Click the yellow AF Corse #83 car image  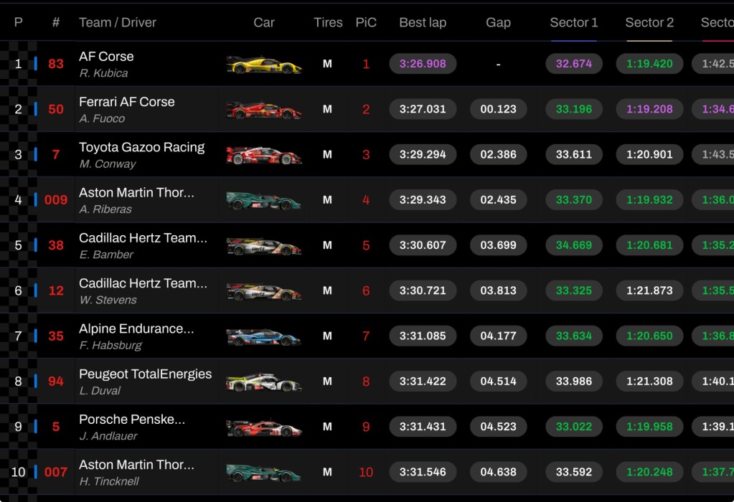(x=264, y=65)
